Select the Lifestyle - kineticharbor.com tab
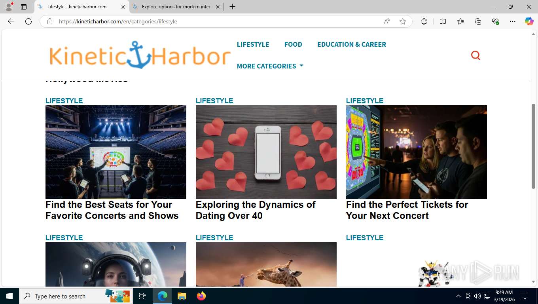 coord(81,7)
